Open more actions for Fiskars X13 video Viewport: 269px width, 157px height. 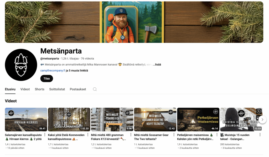[131, 135]
